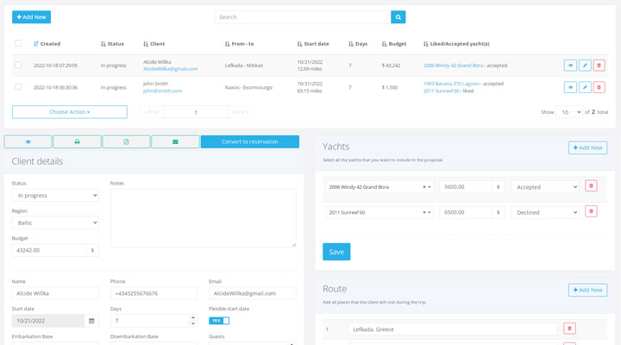Delete the Alcide Willka inquiry
This screenshot has height=345, width=621.
[x=599, y=66]
